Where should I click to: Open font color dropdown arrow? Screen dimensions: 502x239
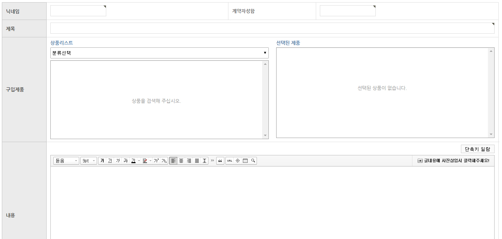click(139, 161)
